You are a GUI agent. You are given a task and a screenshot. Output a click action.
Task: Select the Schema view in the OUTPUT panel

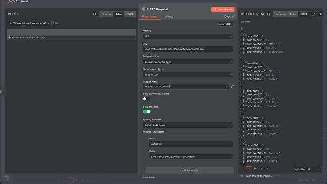click(x=280, y=14)
